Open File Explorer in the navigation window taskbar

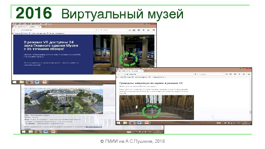point(125,123)
